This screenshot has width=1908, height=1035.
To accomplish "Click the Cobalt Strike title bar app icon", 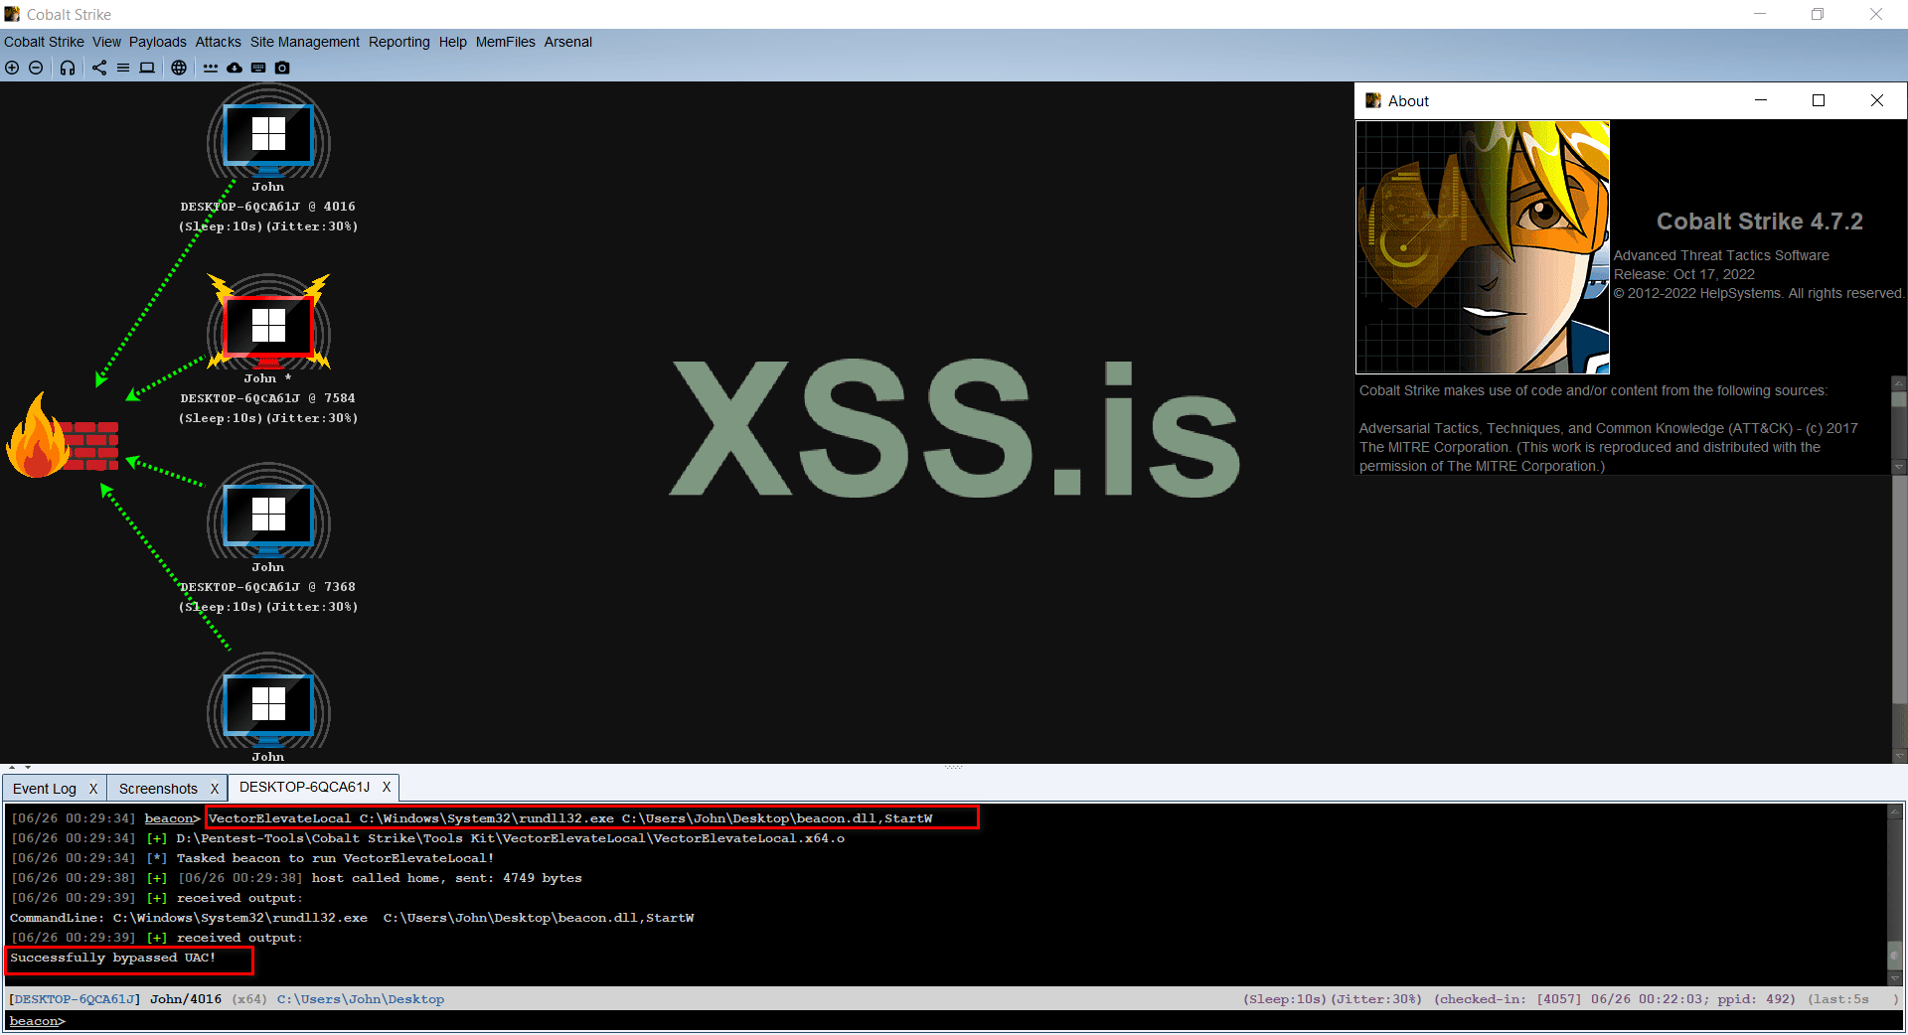I will point(12,14).
